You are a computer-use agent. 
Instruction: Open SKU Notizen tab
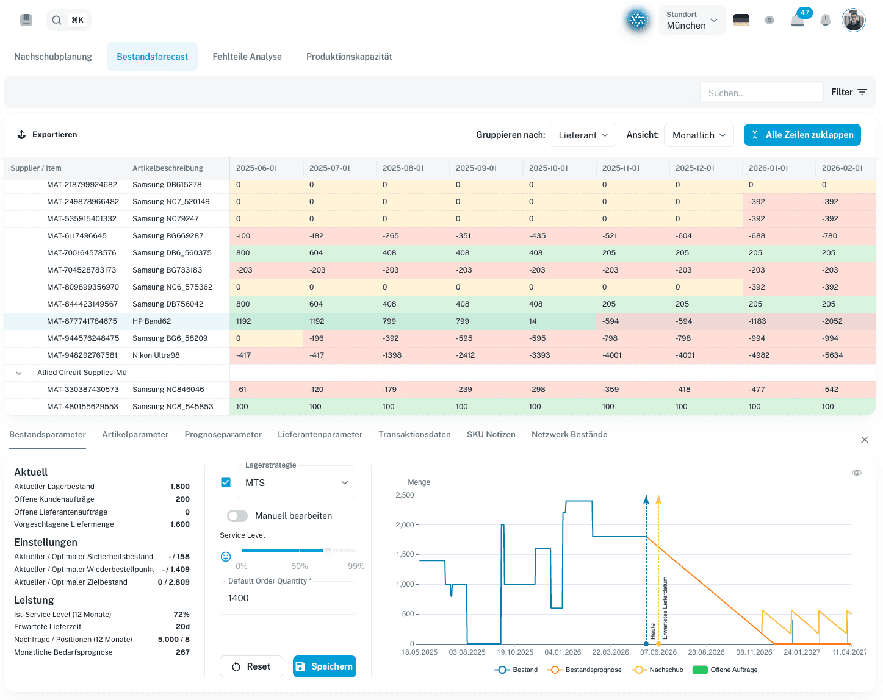[x=491, y=435]
